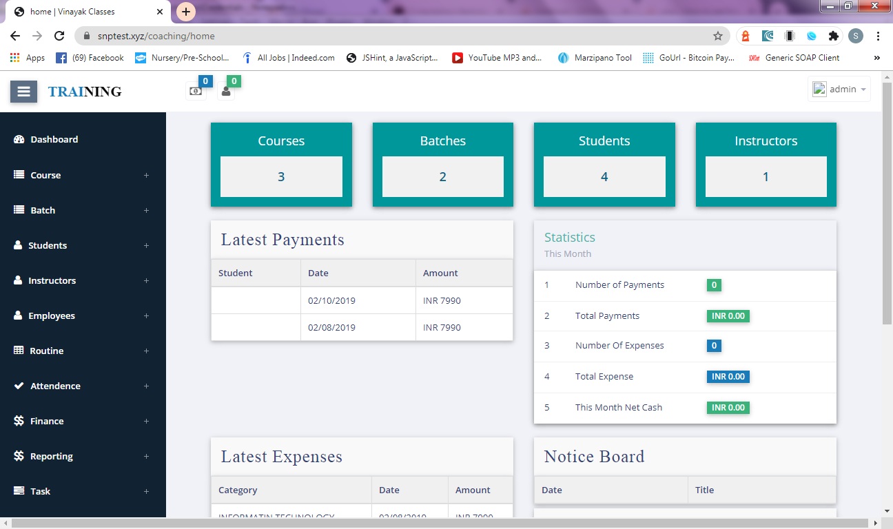893x529 pixels.
Task: Select Employees in the sidebar menu
Action: [51, 315]
